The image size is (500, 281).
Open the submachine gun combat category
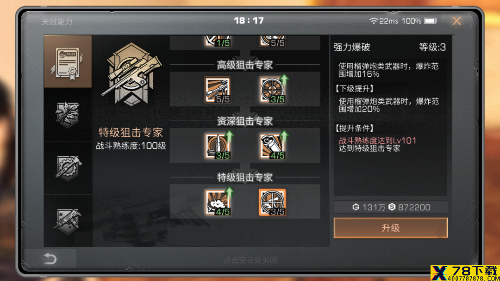point(68,221)
